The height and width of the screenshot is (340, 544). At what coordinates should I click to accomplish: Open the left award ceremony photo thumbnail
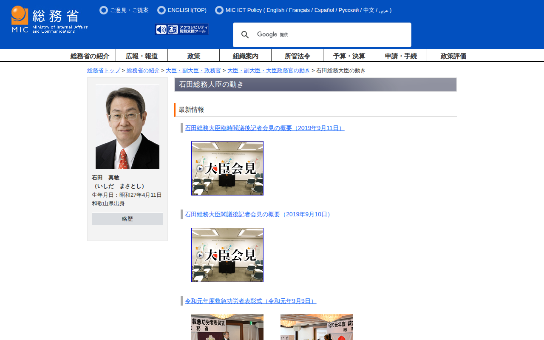point(227,327)
